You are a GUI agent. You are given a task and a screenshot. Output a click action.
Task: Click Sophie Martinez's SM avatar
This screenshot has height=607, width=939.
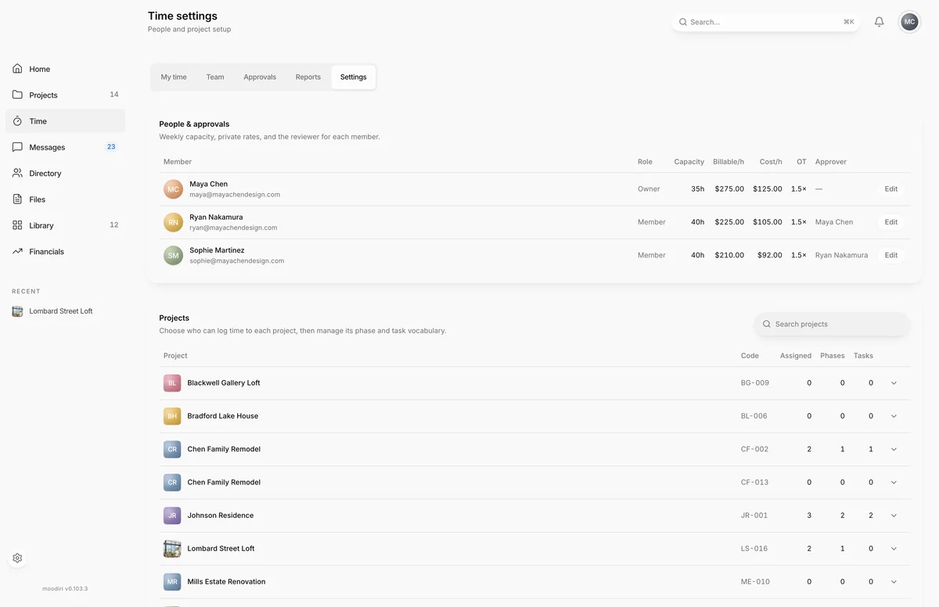[x=173, y=255]
